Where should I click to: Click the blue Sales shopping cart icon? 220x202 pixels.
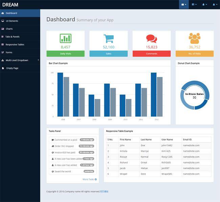(x=108, y=38)
